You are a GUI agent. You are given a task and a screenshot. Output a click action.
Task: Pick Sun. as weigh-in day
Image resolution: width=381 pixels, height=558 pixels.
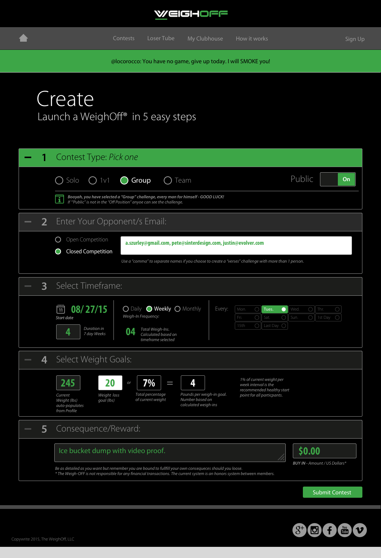coord(301,317)
